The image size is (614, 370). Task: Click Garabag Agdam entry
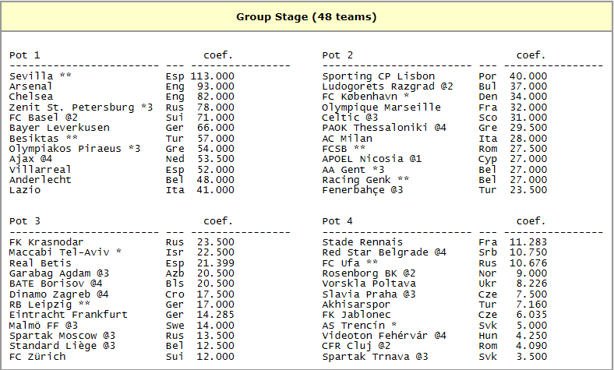pyautogui.click(x=59, y=273)
